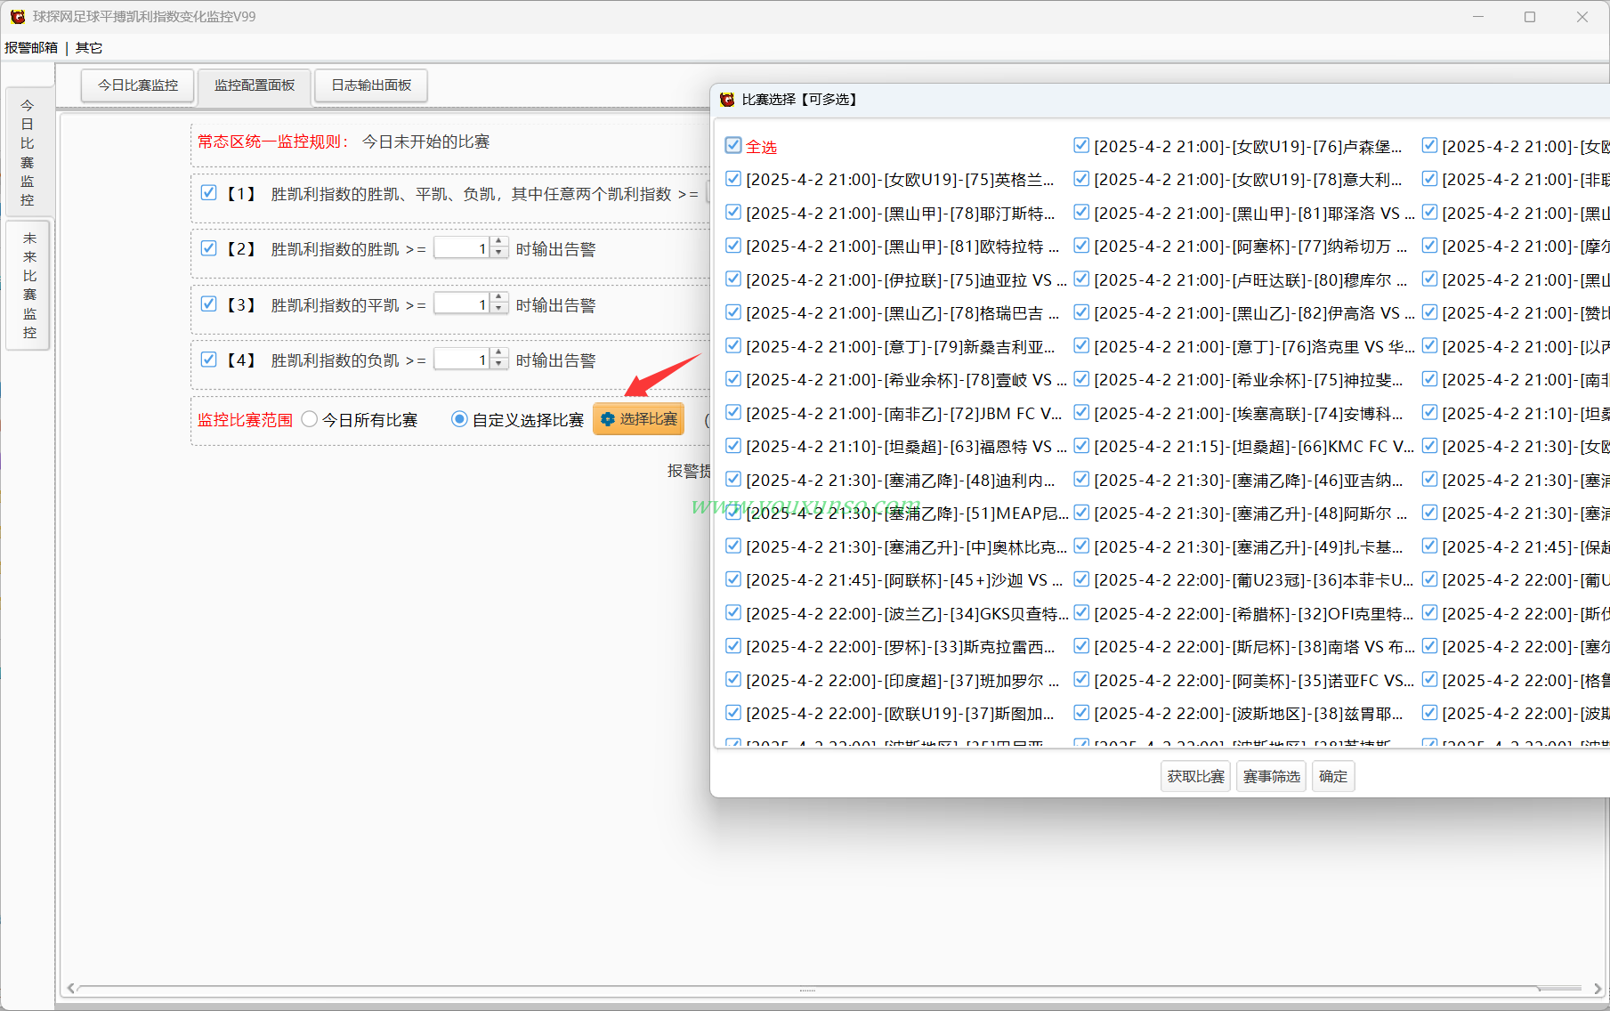This screenshot has height=1011, width=1610.
Task: Click the left arrow of horizontal scrollbar
Action: pyautogui.click(x=71, y=989)
